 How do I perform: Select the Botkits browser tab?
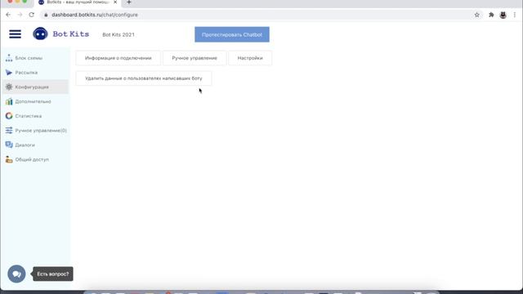pyautogui.click(x=78, y=2)
